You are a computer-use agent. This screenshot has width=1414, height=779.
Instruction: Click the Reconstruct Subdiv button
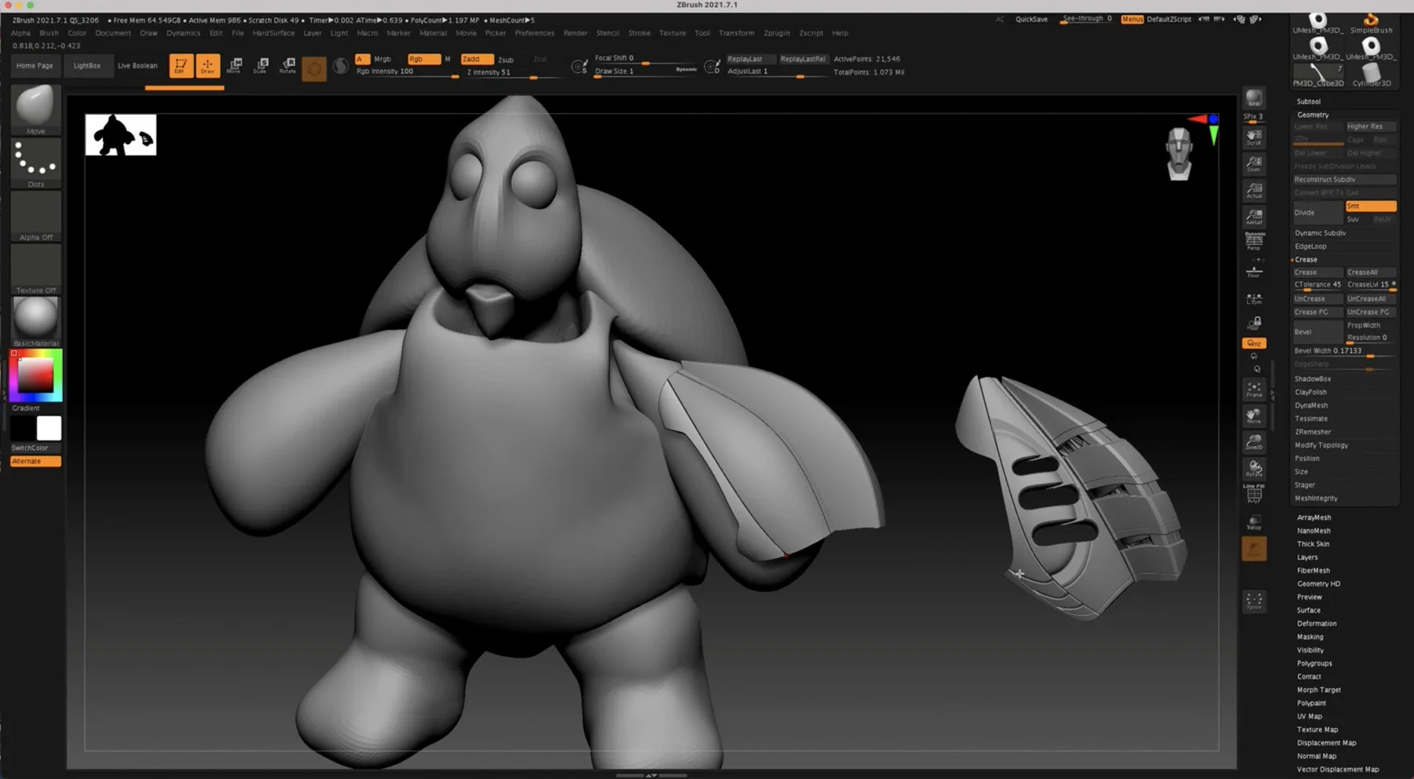[1345, 180]
